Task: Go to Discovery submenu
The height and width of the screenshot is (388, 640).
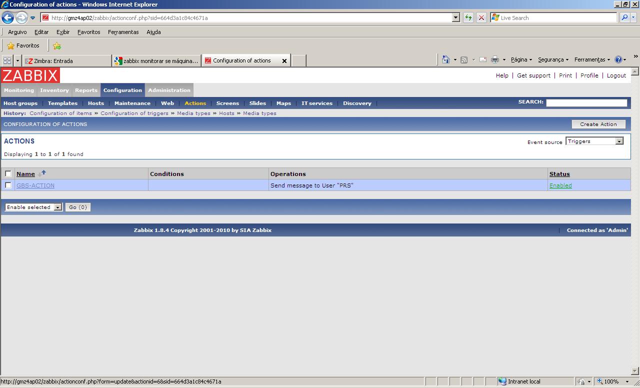Action: coord(357,103)
